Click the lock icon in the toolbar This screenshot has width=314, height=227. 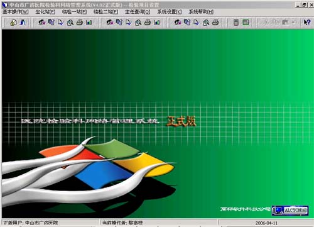click(x=13, y=23)
